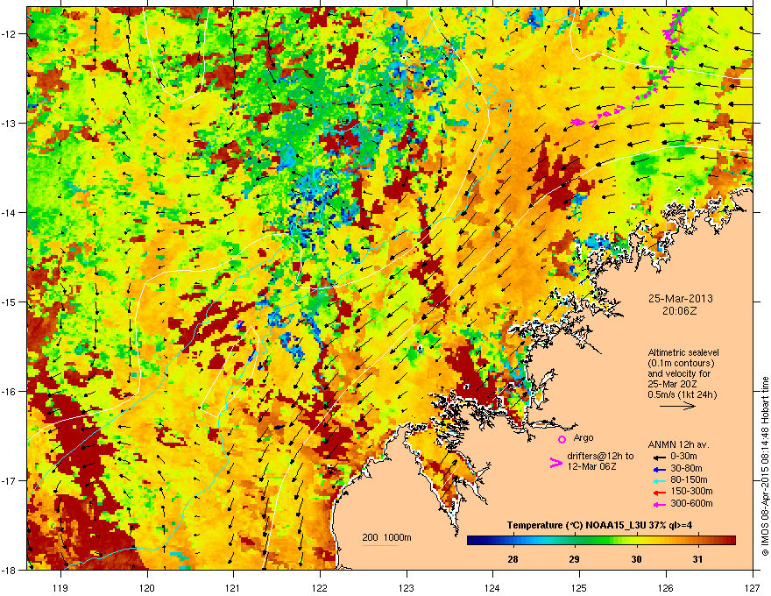Click the colorbar tick label 30
This screenshot has width=771, height=596.
pos(636,559)
